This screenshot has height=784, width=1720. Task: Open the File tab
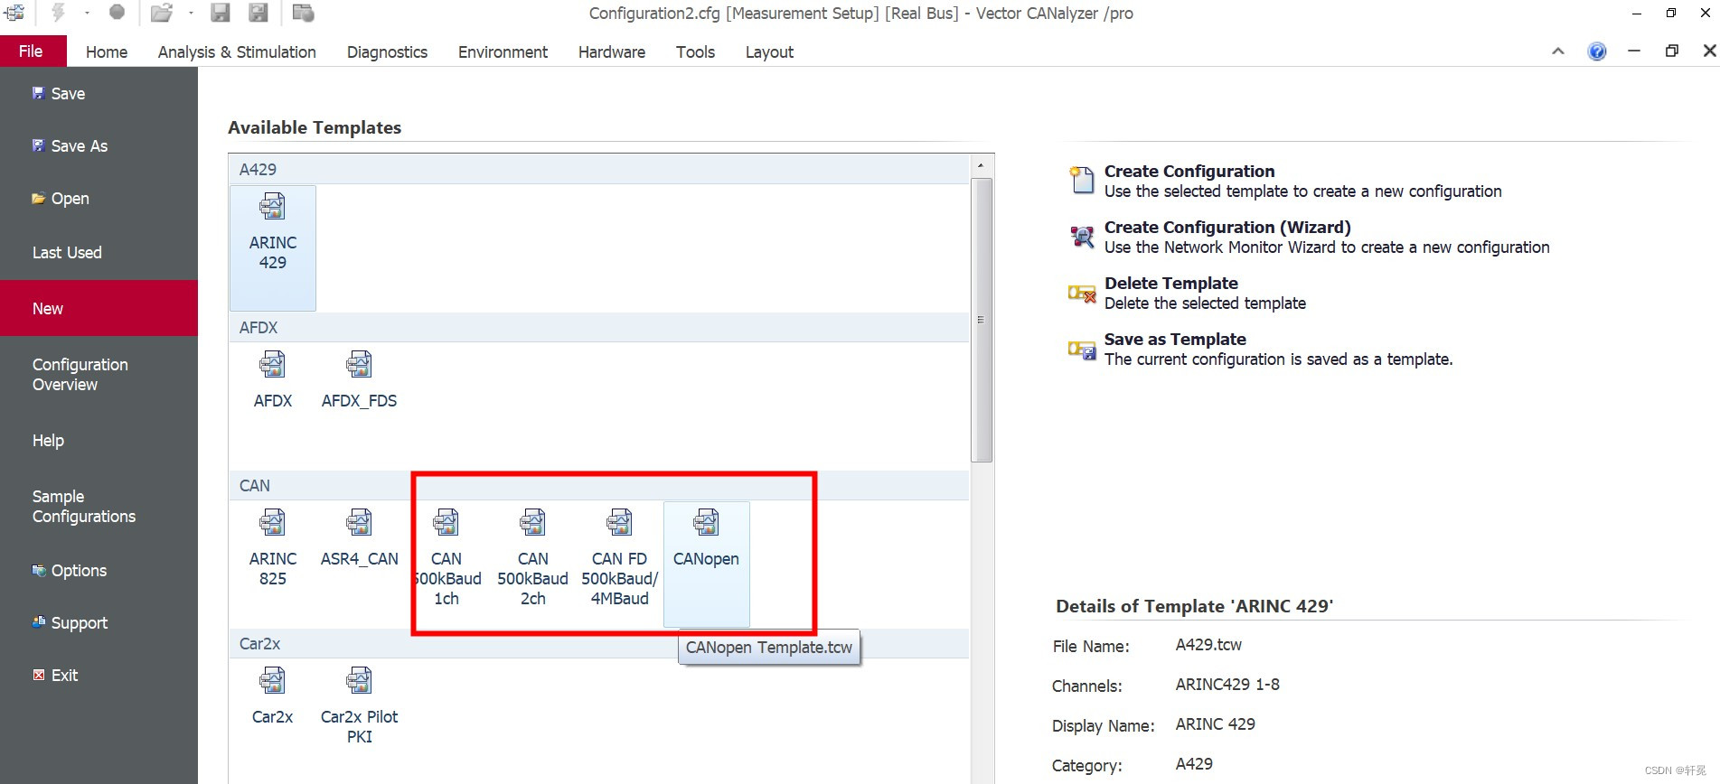click(32, 51)
